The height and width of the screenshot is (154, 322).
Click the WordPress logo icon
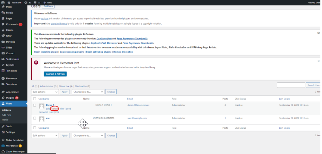3,3
